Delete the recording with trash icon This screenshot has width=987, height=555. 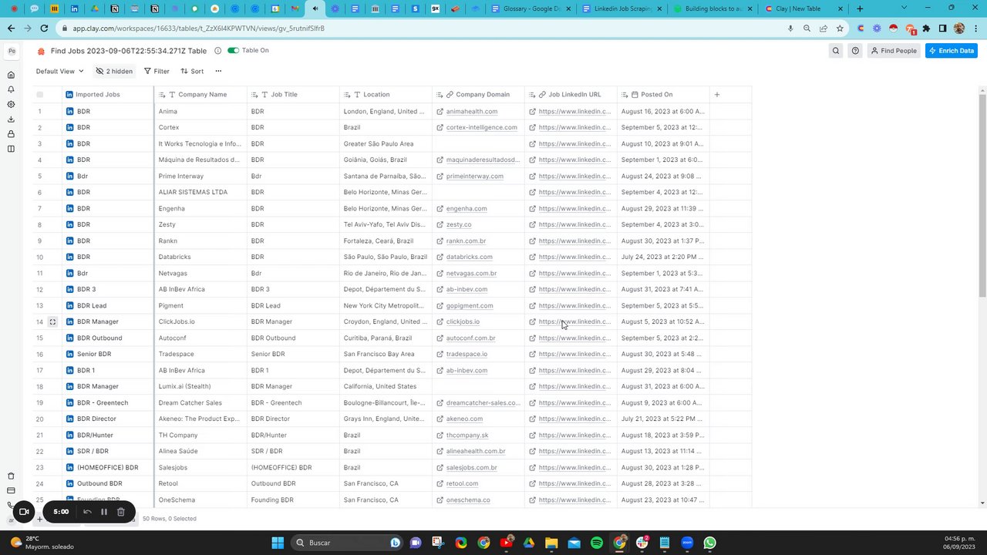(x=121, y=512)
